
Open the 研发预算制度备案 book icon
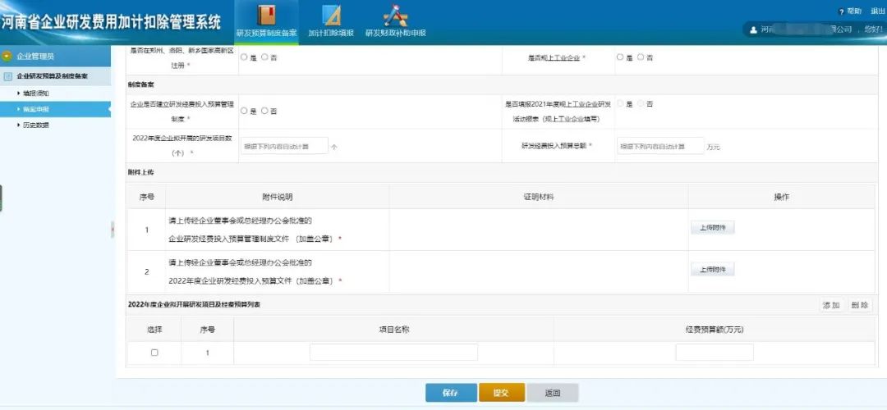tap(266, 16)
